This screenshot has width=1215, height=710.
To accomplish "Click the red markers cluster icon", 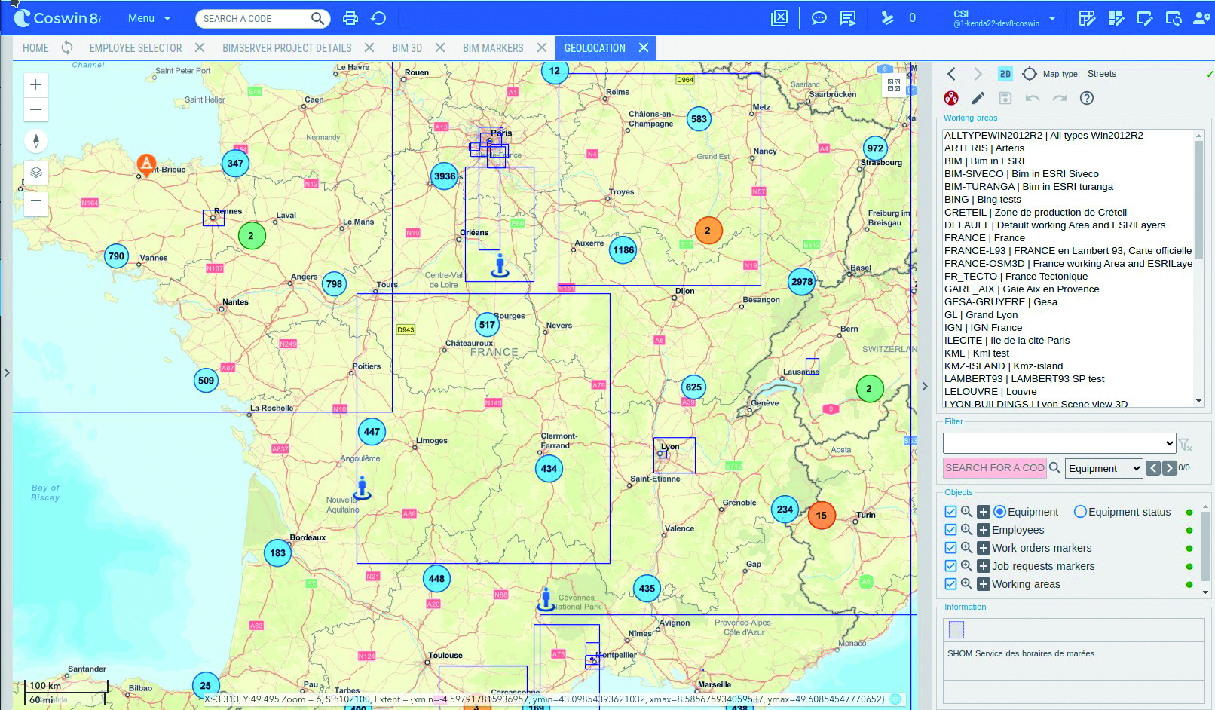I will point(951,98).
